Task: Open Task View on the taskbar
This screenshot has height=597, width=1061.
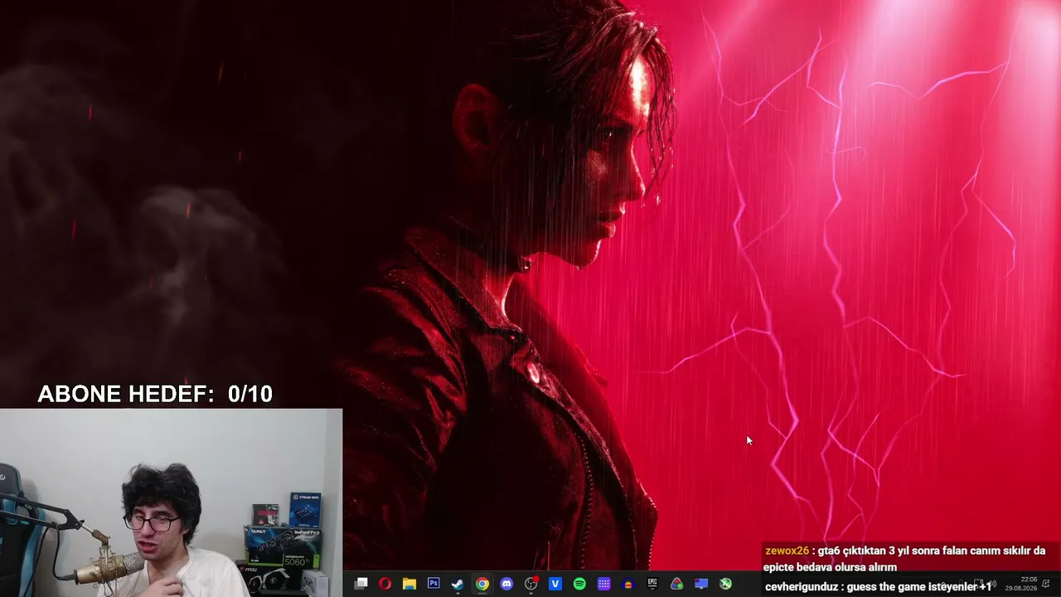Action: (361, 584)
